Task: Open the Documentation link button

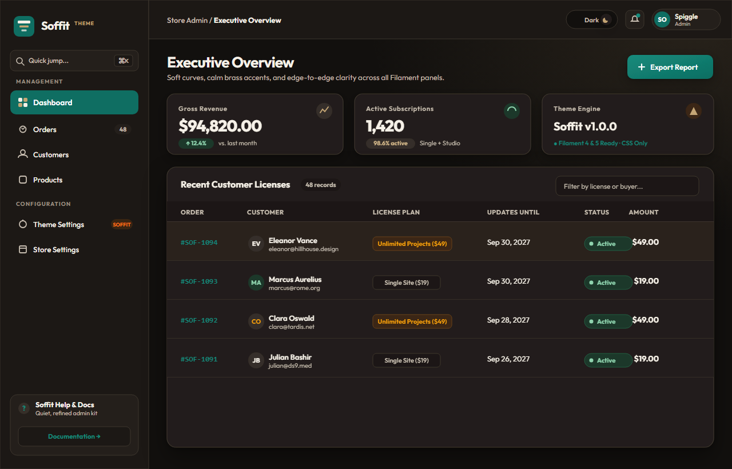Action: (74, 436)
